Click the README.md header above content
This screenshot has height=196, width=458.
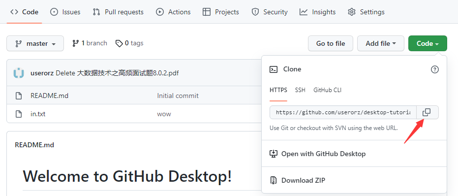click(x=34, y=145)
